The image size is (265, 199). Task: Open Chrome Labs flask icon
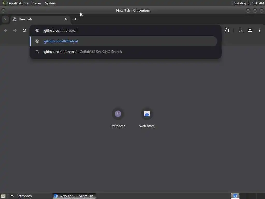tap(240, 30)
